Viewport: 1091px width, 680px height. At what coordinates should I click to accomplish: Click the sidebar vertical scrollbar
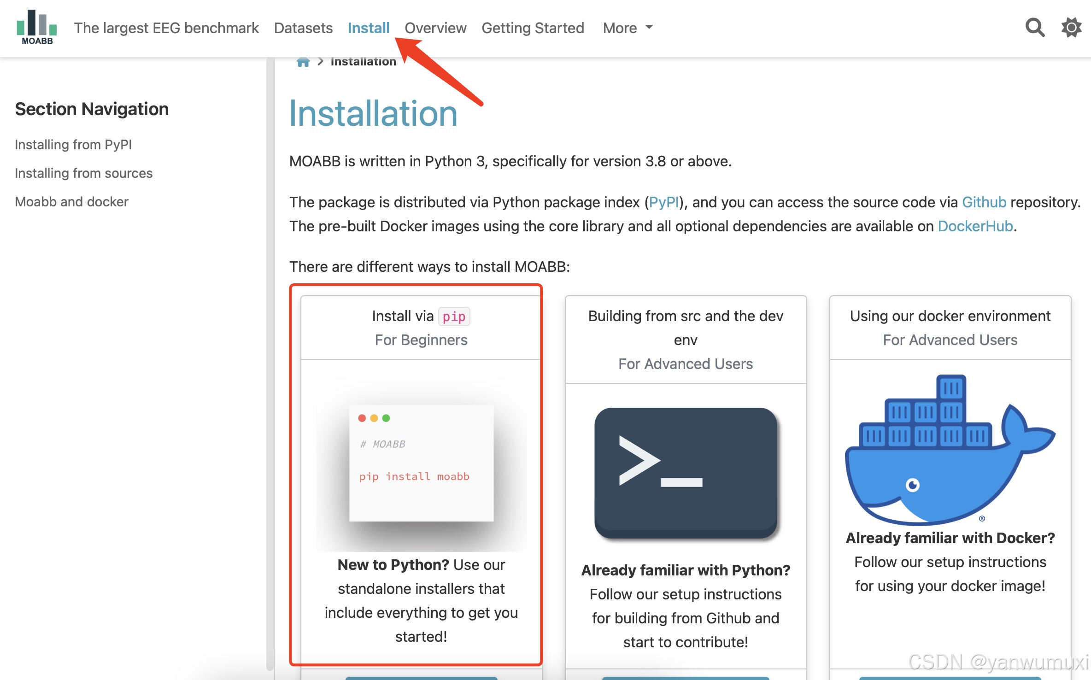point(270,359)
